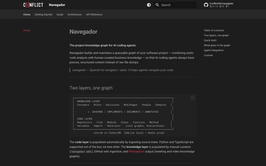Focus the Search input field
This screenshot has height=166, width=266.
[175, 5]
